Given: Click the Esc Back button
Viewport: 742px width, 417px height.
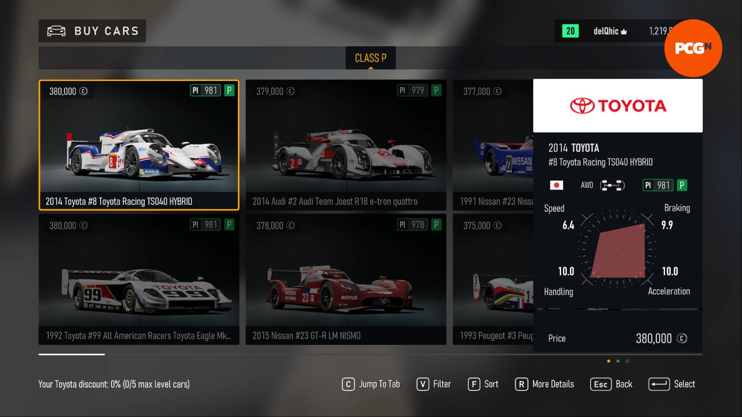Looking at the screenshot, I should pyautogui.click(x=611, y=384).
